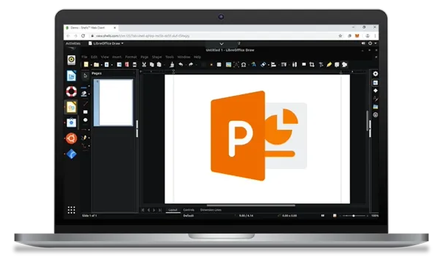Screen dimensions: 443x266
Task: Expand the Save dropdown arrow
Action: (x=111, y=65)
